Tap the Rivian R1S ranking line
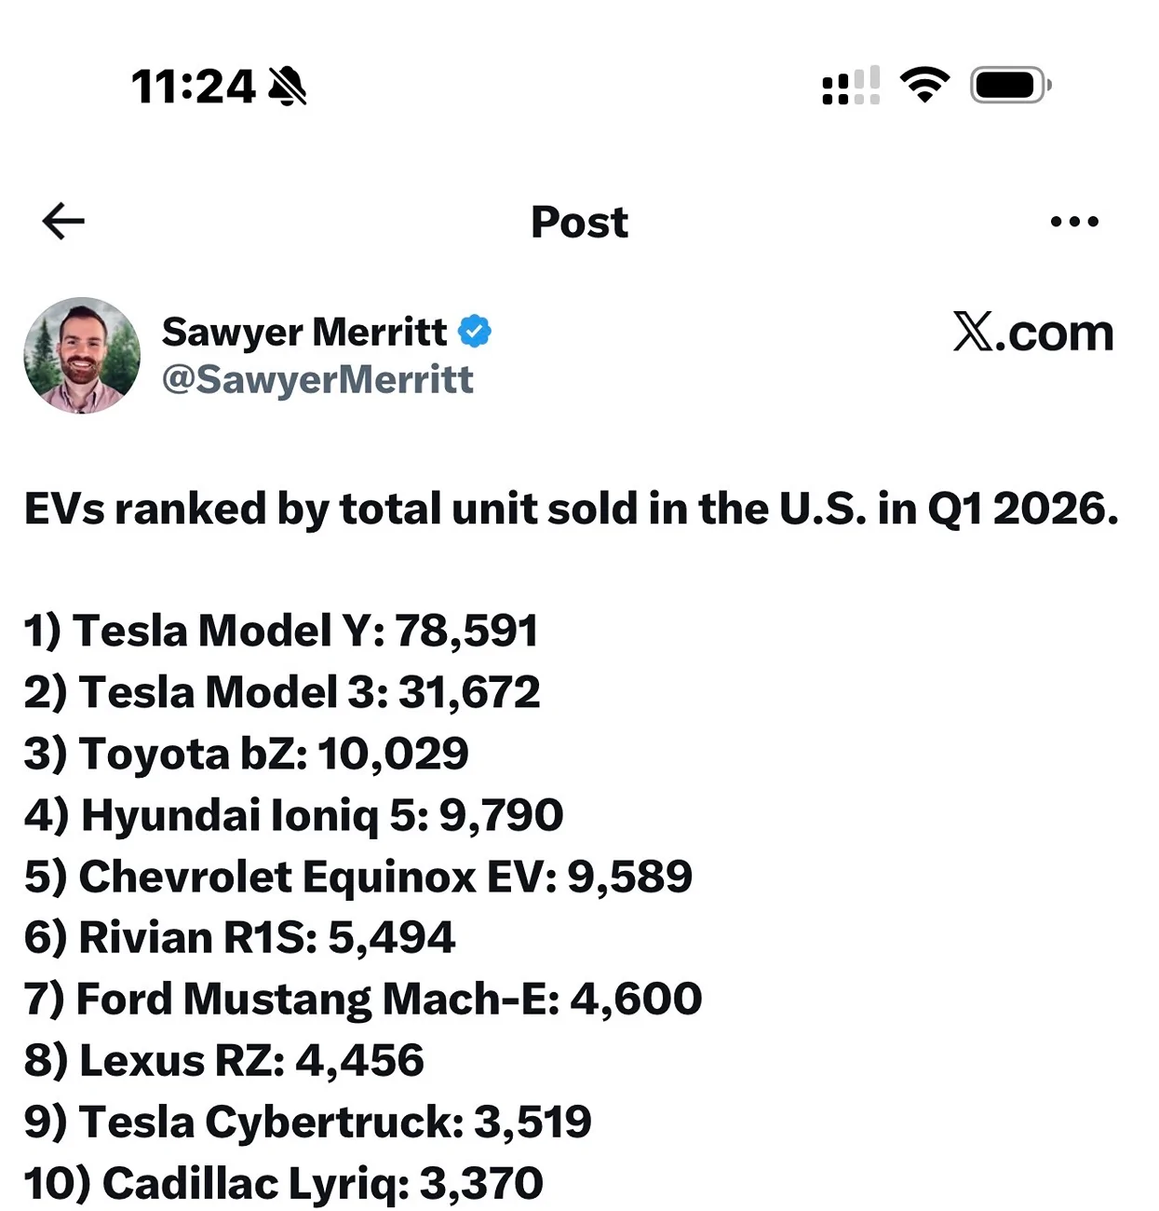1159x1211 pixels. pos(240,937)
